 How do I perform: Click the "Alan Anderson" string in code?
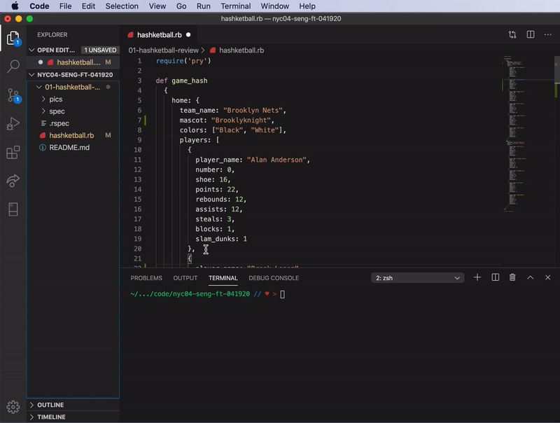pos(276,160)
